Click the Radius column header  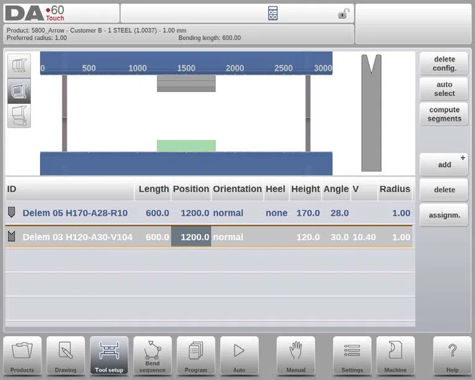pos(395,189)
